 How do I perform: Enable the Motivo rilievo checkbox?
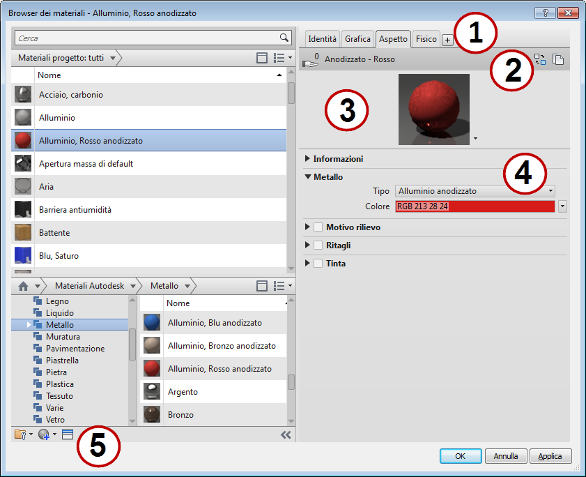coord(318,227)
